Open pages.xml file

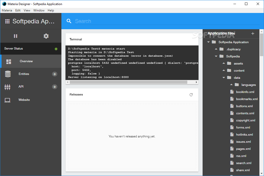point(243,149)
